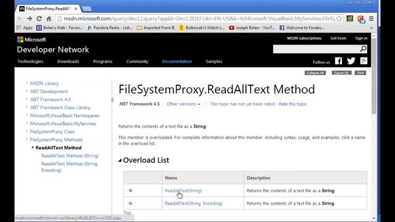Viewport: 395px width, 222px height.
Task: Click Get tools link
Action: [x=338, y=38]
